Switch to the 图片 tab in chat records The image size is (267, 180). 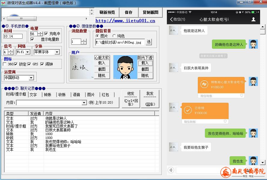pos(91,95)
